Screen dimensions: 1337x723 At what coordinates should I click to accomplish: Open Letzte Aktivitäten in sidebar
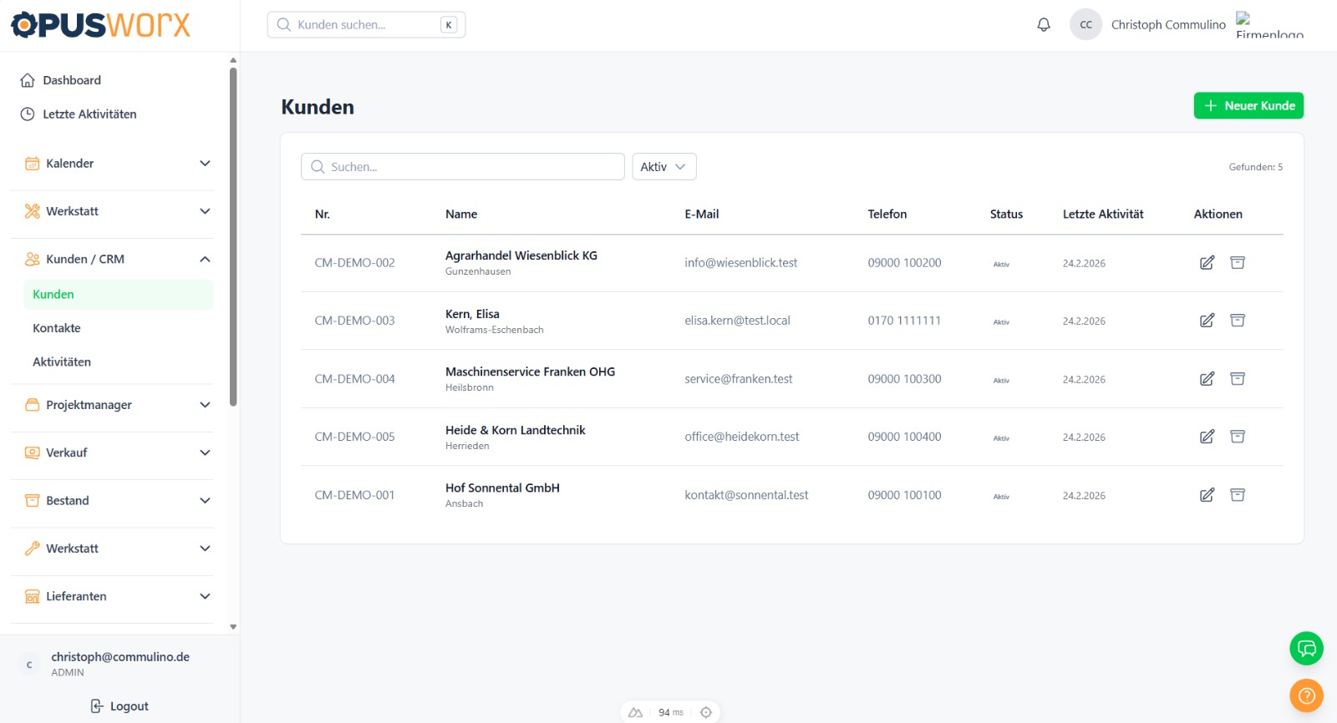point(79,114)
